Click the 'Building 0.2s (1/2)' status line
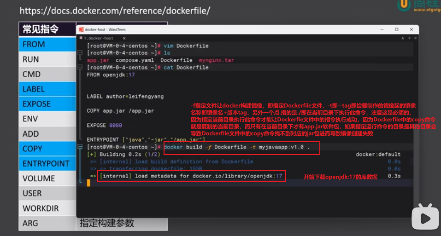441x236 pixels. point(123,154)
